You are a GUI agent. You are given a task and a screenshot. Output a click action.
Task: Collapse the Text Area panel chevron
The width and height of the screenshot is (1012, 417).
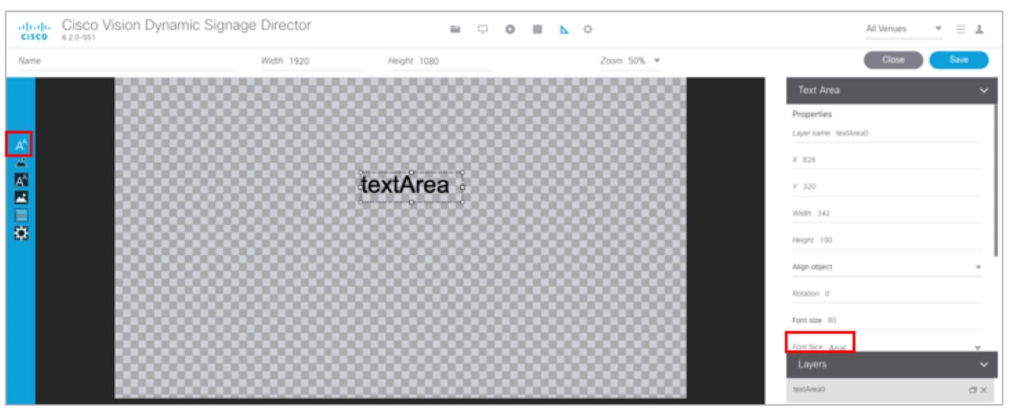coord(984,90)
